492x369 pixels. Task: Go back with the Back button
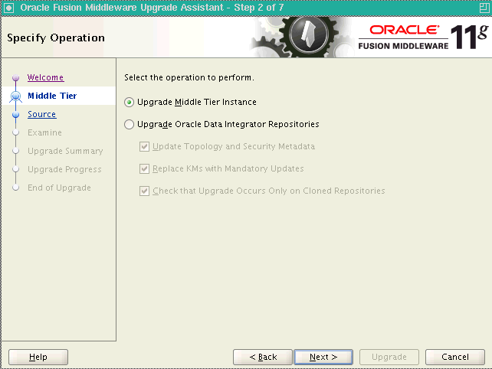(x=263, y=357)
